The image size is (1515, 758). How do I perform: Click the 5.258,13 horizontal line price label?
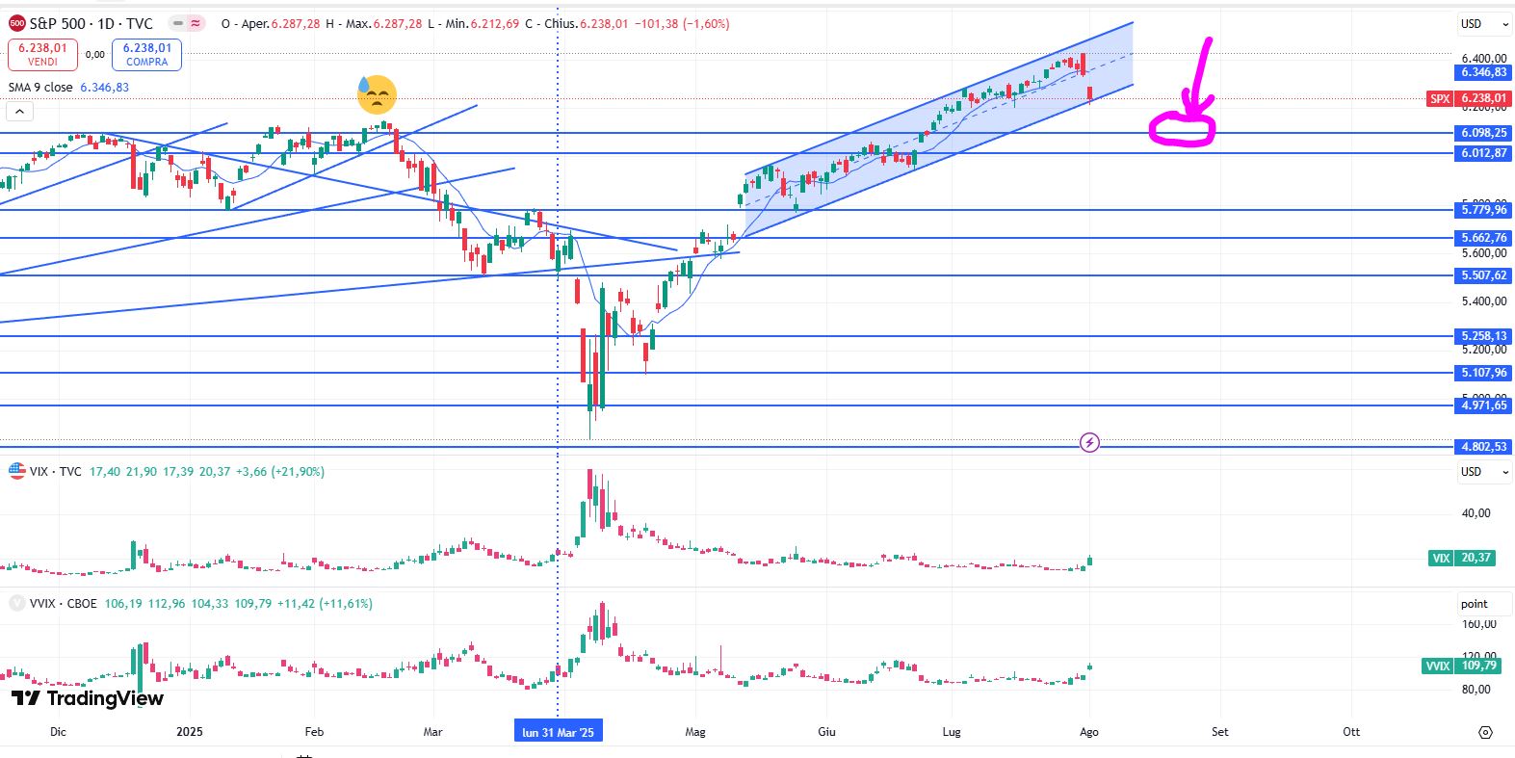tap(1483, 336)
